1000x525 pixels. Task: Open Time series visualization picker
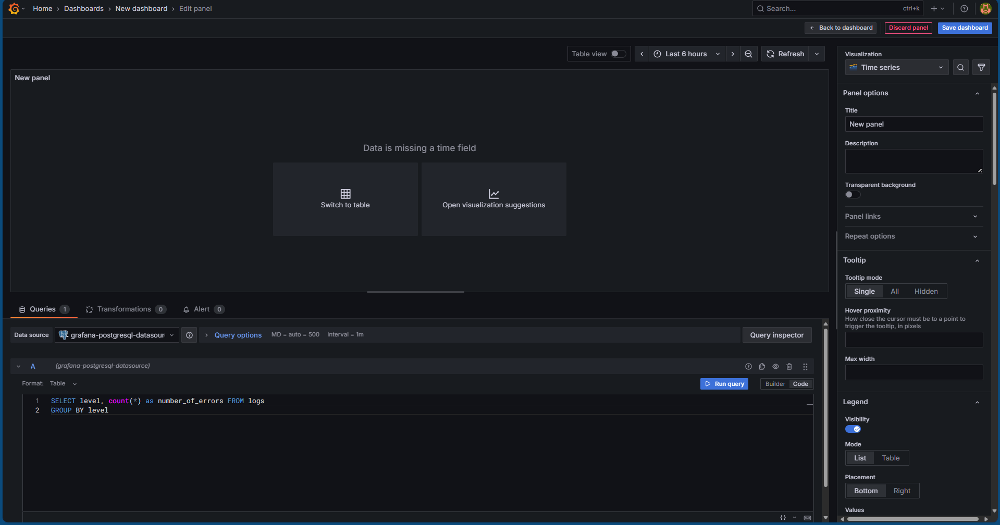click(897, 67)
